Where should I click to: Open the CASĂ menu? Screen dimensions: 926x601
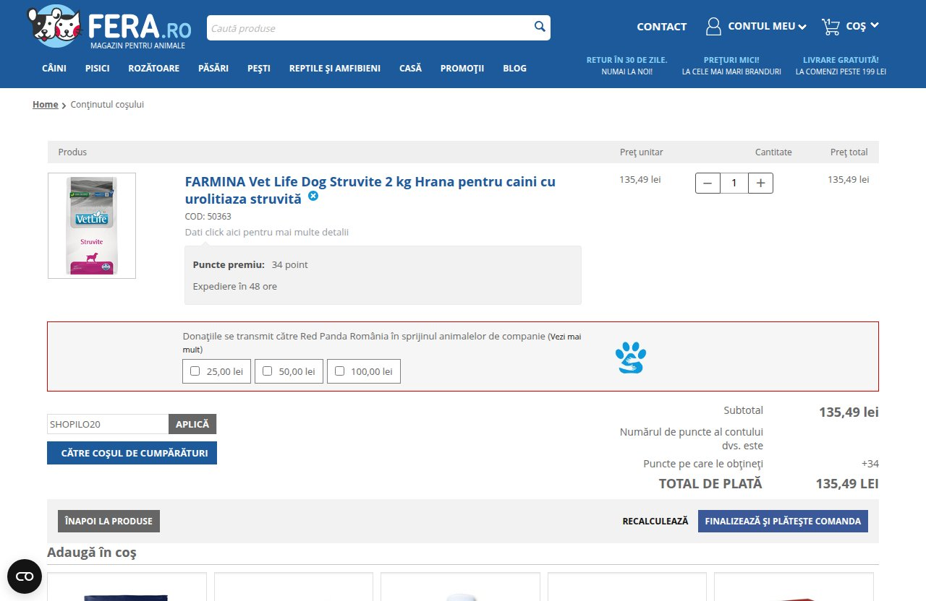(x=410, y=69)
